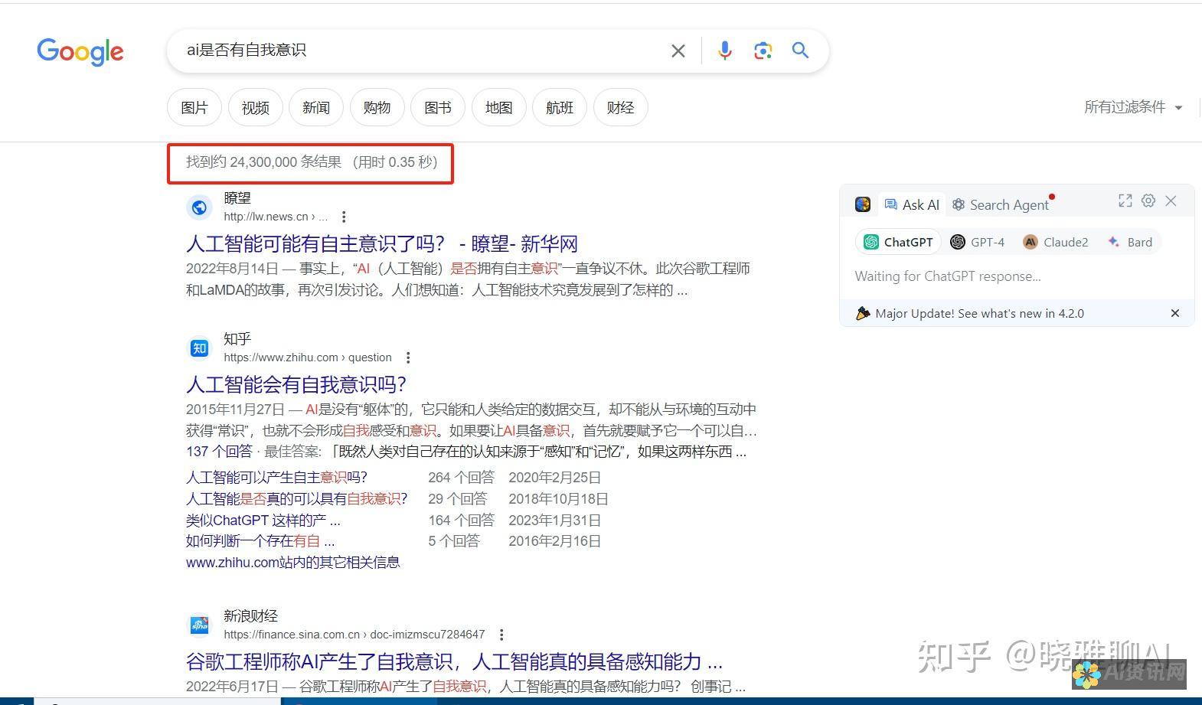This screenshot has height=705, width=1202.
Task: Select the Bard model option
Action: coord(1130,242)
